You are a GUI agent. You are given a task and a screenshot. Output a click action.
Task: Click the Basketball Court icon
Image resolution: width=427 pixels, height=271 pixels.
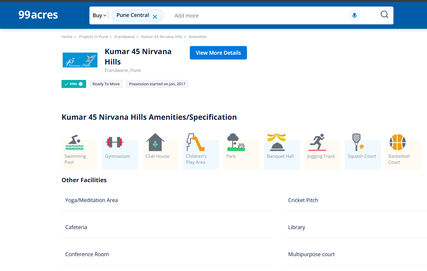398,142
